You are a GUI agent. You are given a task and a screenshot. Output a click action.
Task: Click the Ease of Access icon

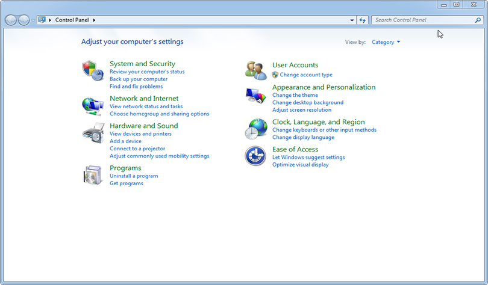pos(255,156)
